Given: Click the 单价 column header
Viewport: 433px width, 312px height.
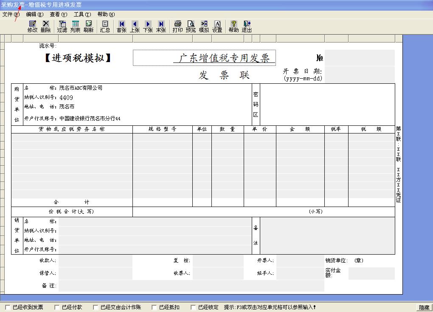Looking at the screenshot, I should (260, 129).
